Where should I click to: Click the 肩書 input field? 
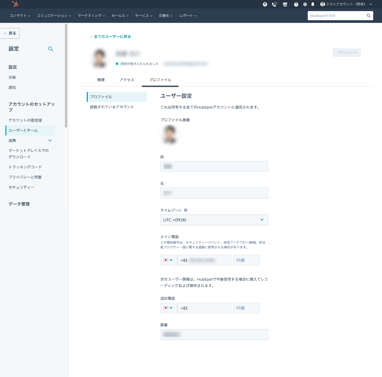pos(214,335)
